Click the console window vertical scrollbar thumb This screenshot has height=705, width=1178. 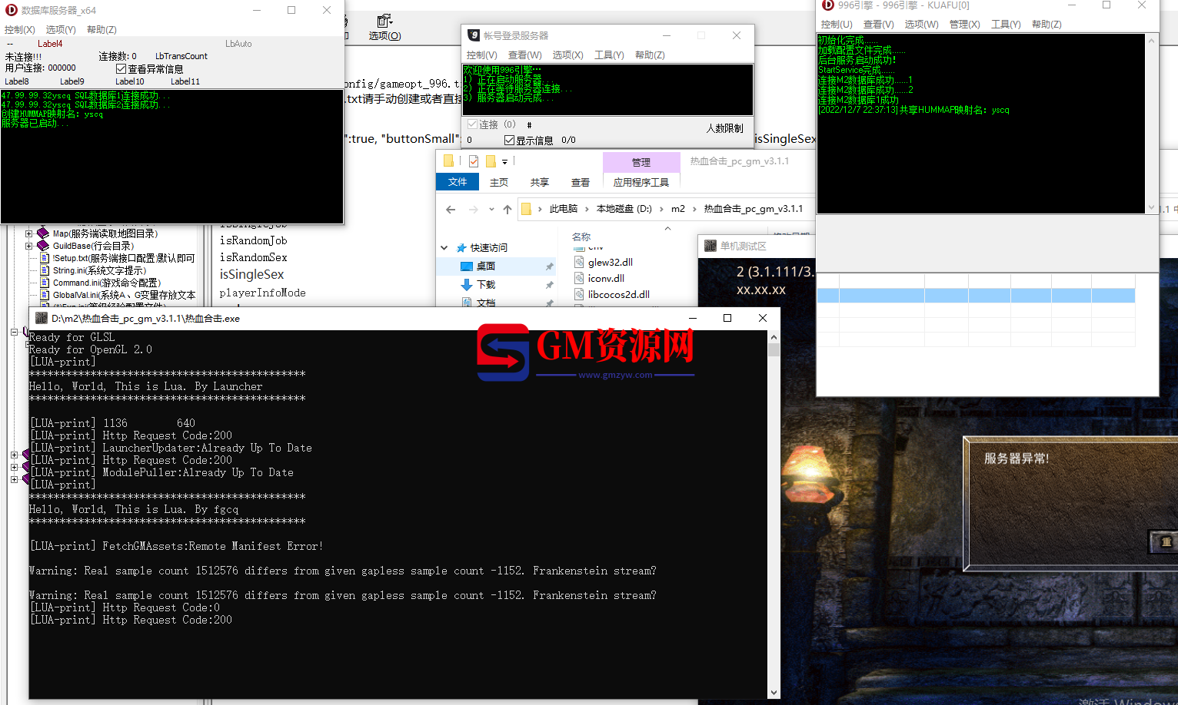coord(774,350)
